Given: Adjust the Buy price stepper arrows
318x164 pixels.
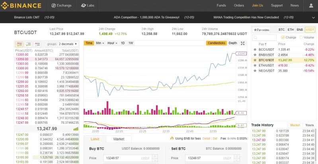Looking at the screenshot, I should pos(155,158).
